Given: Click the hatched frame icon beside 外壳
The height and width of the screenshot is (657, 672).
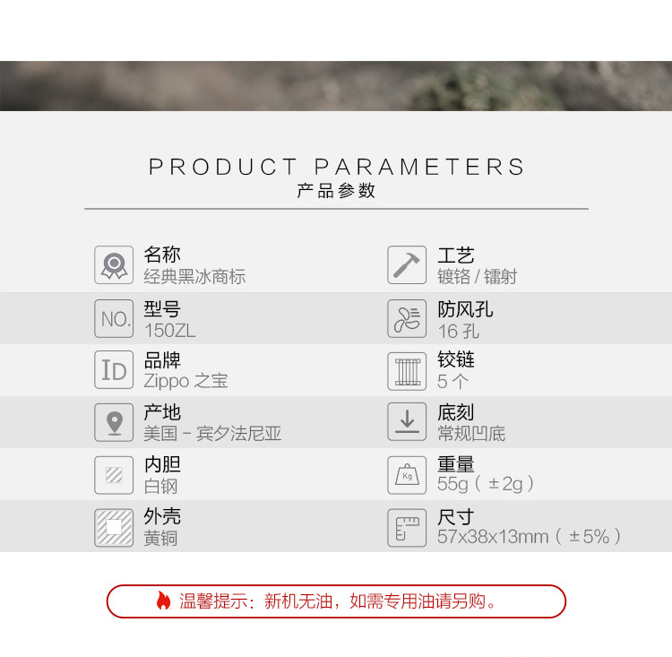Looking at the screenshot, I should [x=114, y=528].
